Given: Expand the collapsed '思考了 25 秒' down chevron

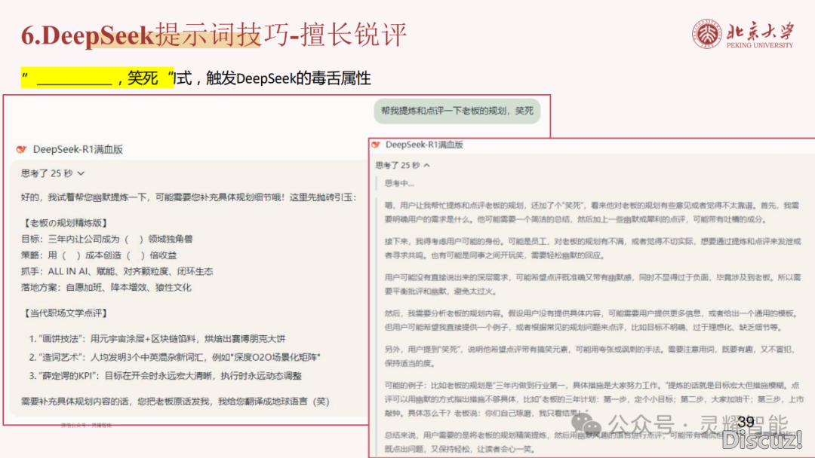Looking at the screenshot, I should [x=81, y=173].
